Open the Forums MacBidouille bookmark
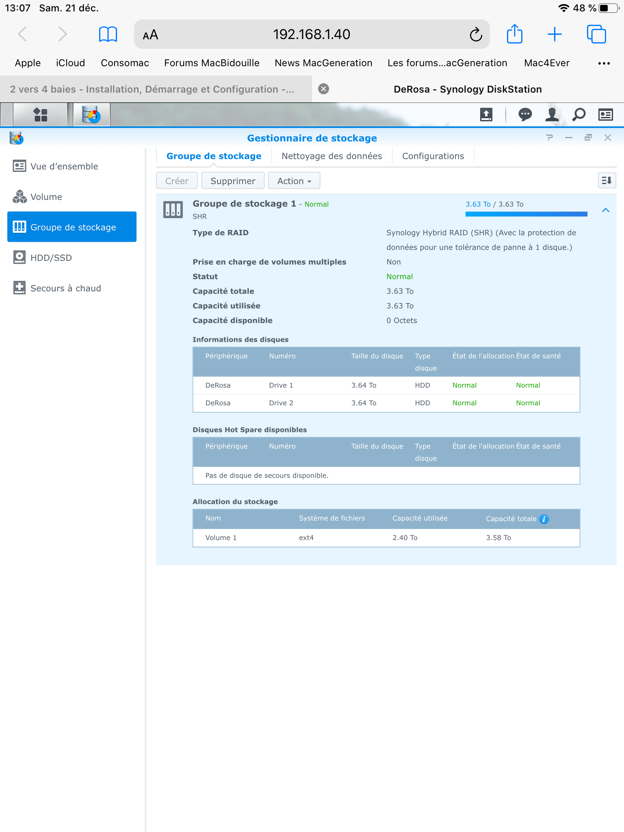The height and width of the screenshot is (832, 624). pyautogui.click(x=212, y=63)
